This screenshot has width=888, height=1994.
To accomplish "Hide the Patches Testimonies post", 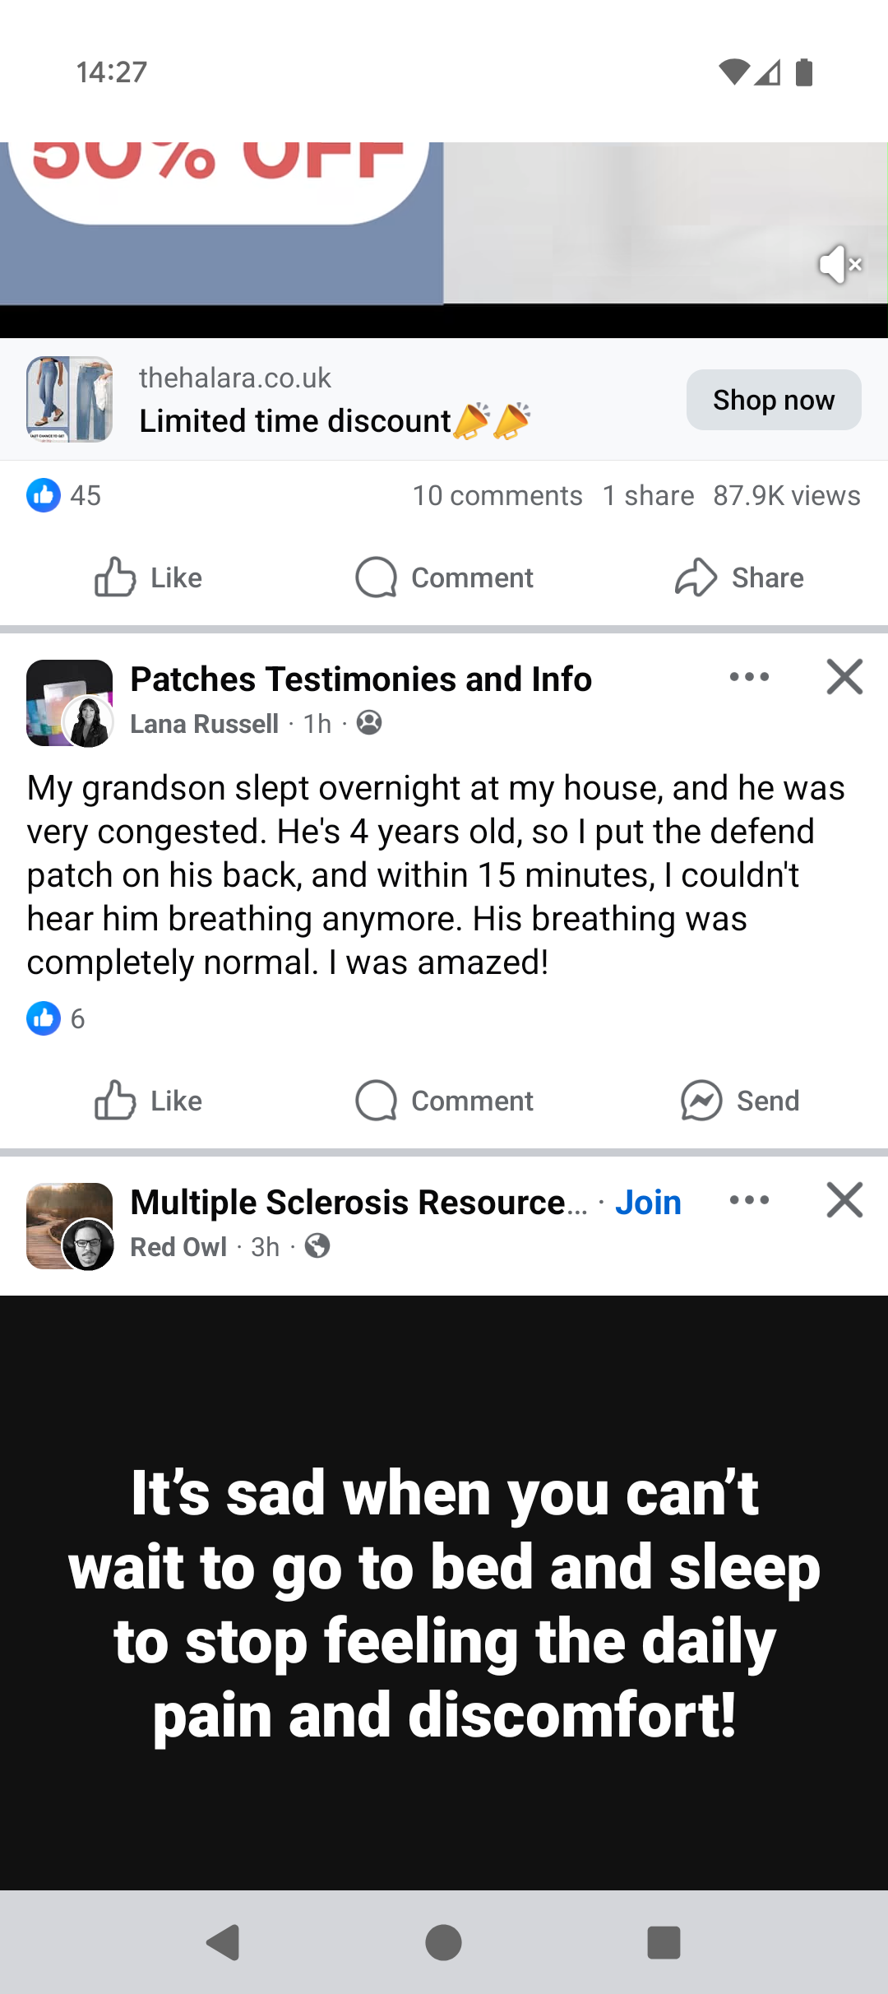I will pyautogui.click(x=844, y=678).
